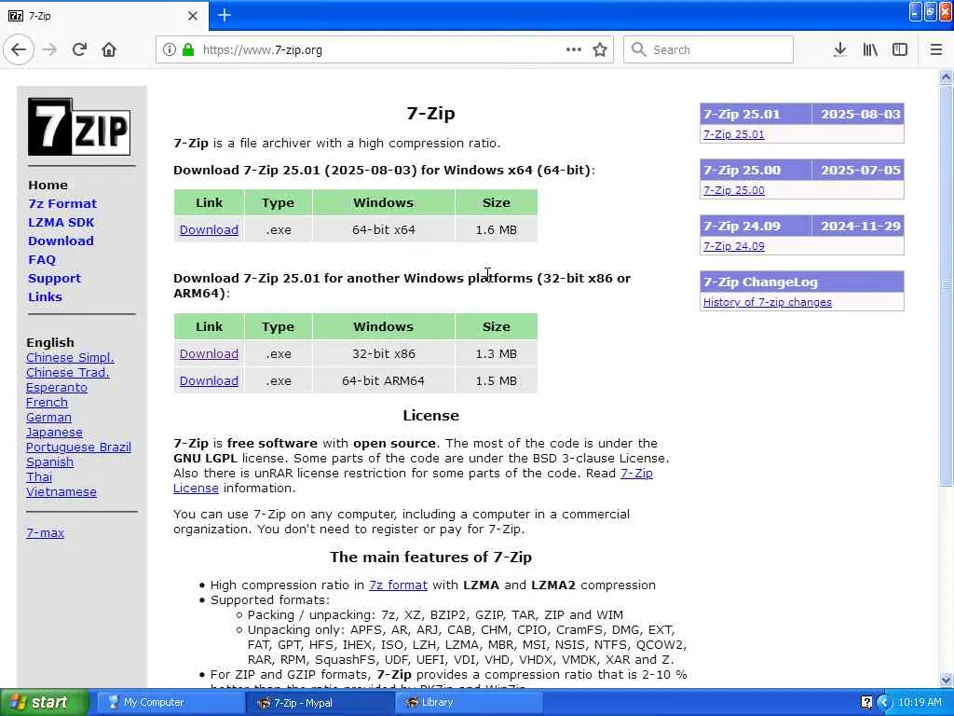Open the FAQ sidebar link
Screen dimensions: 954x716
point(41,260)
